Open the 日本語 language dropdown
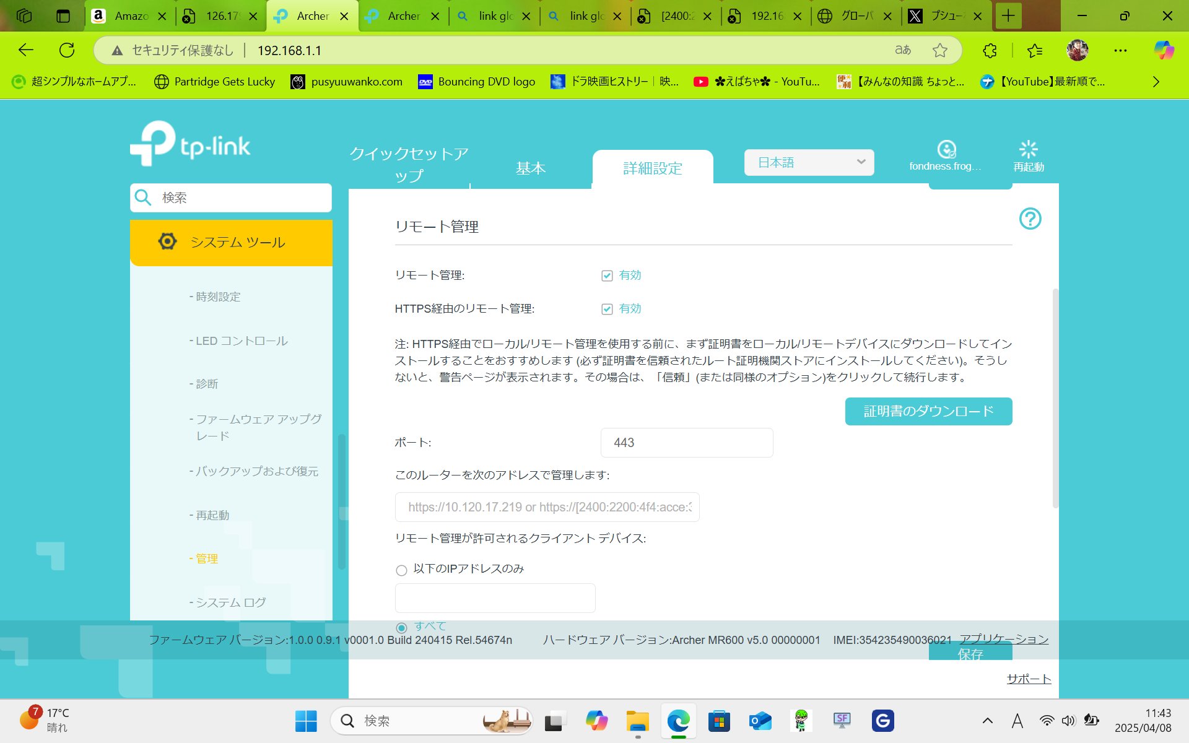Image resolution: width=1189 pixels, height=743 pixels. (x=808, y=162)
